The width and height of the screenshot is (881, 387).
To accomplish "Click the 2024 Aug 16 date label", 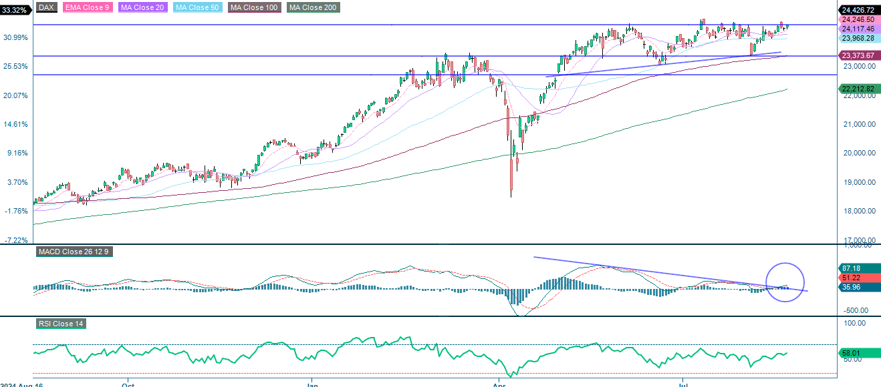I will tap(22, 384).
